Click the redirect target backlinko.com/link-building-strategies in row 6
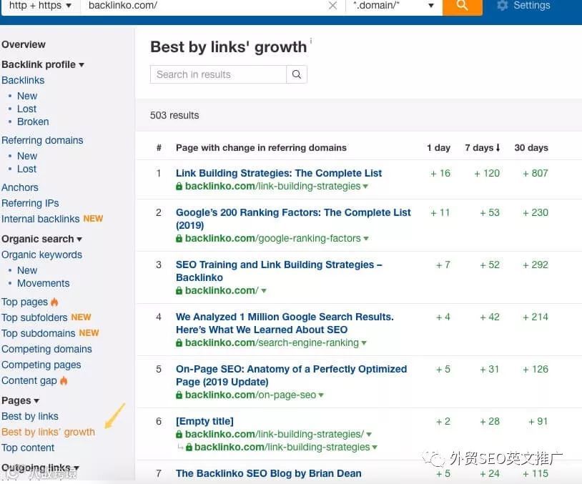Screen dimensions: 582x484 (282, 448)
